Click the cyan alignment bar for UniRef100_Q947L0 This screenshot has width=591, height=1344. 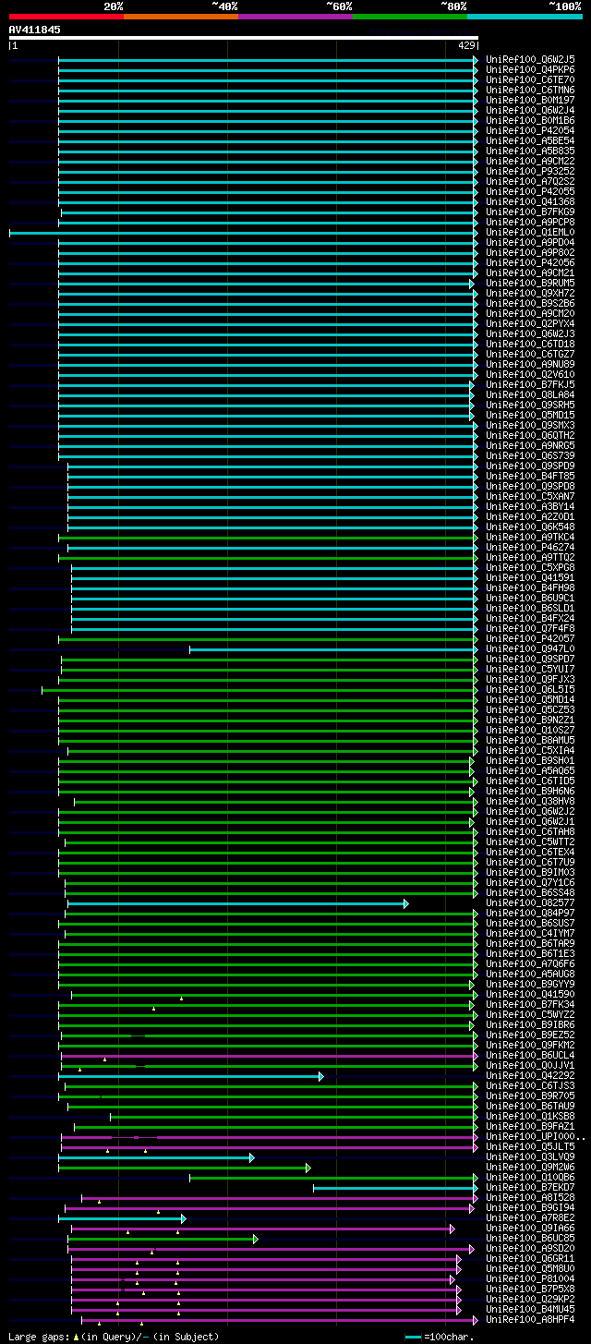pos(333,649)
